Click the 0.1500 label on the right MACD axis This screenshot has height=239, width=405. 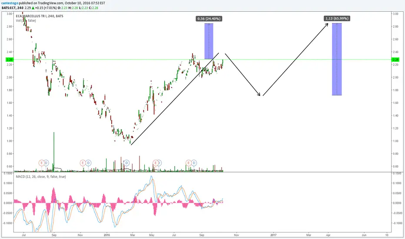pos(397,173)
